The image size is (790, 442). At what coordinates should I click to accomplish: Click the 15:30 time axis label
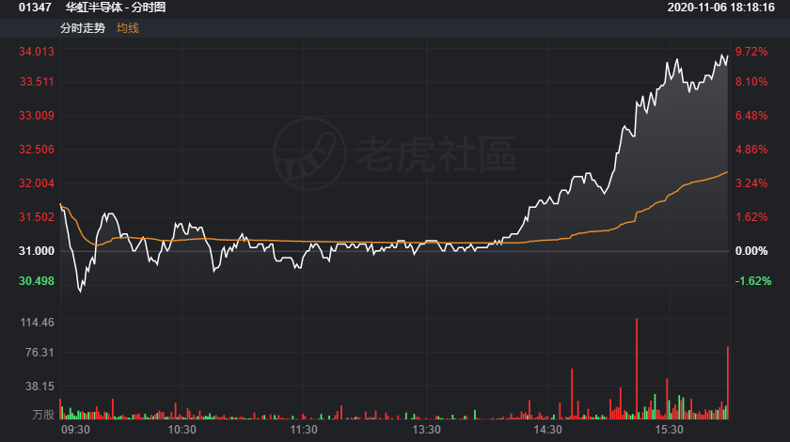tap(669, 430)
